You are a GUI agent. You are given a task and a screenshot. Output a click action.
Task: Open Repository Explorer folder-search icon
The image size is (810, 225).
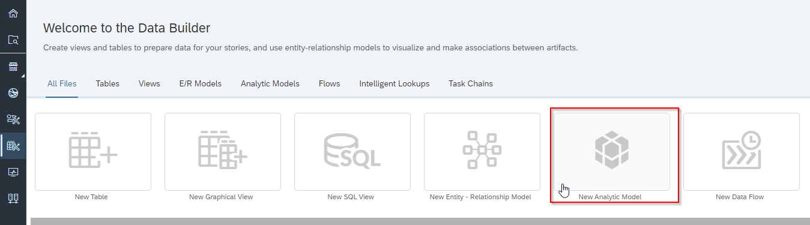click(13, 40)
